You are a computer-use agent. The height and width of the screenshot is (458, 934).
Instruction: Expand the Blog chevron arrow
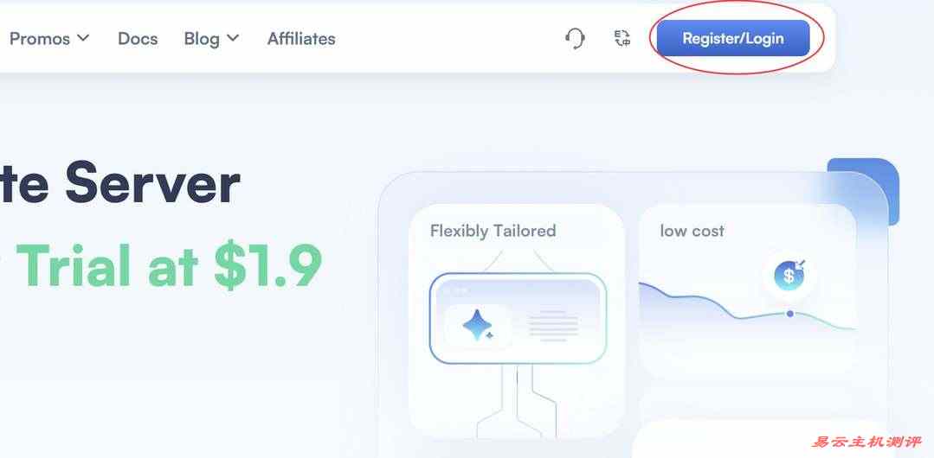coord(233,38)
